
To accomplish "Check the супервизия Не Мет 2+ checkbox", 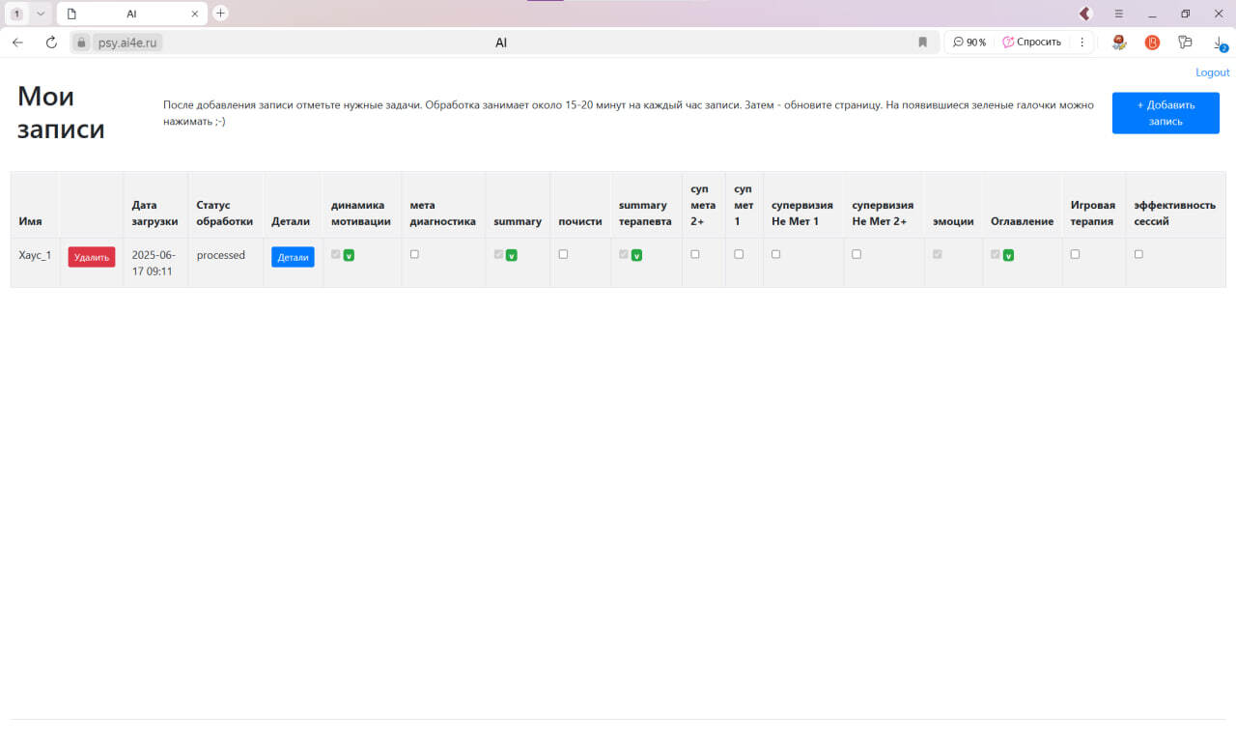I will pyautogui.click(x=857, y=254).
